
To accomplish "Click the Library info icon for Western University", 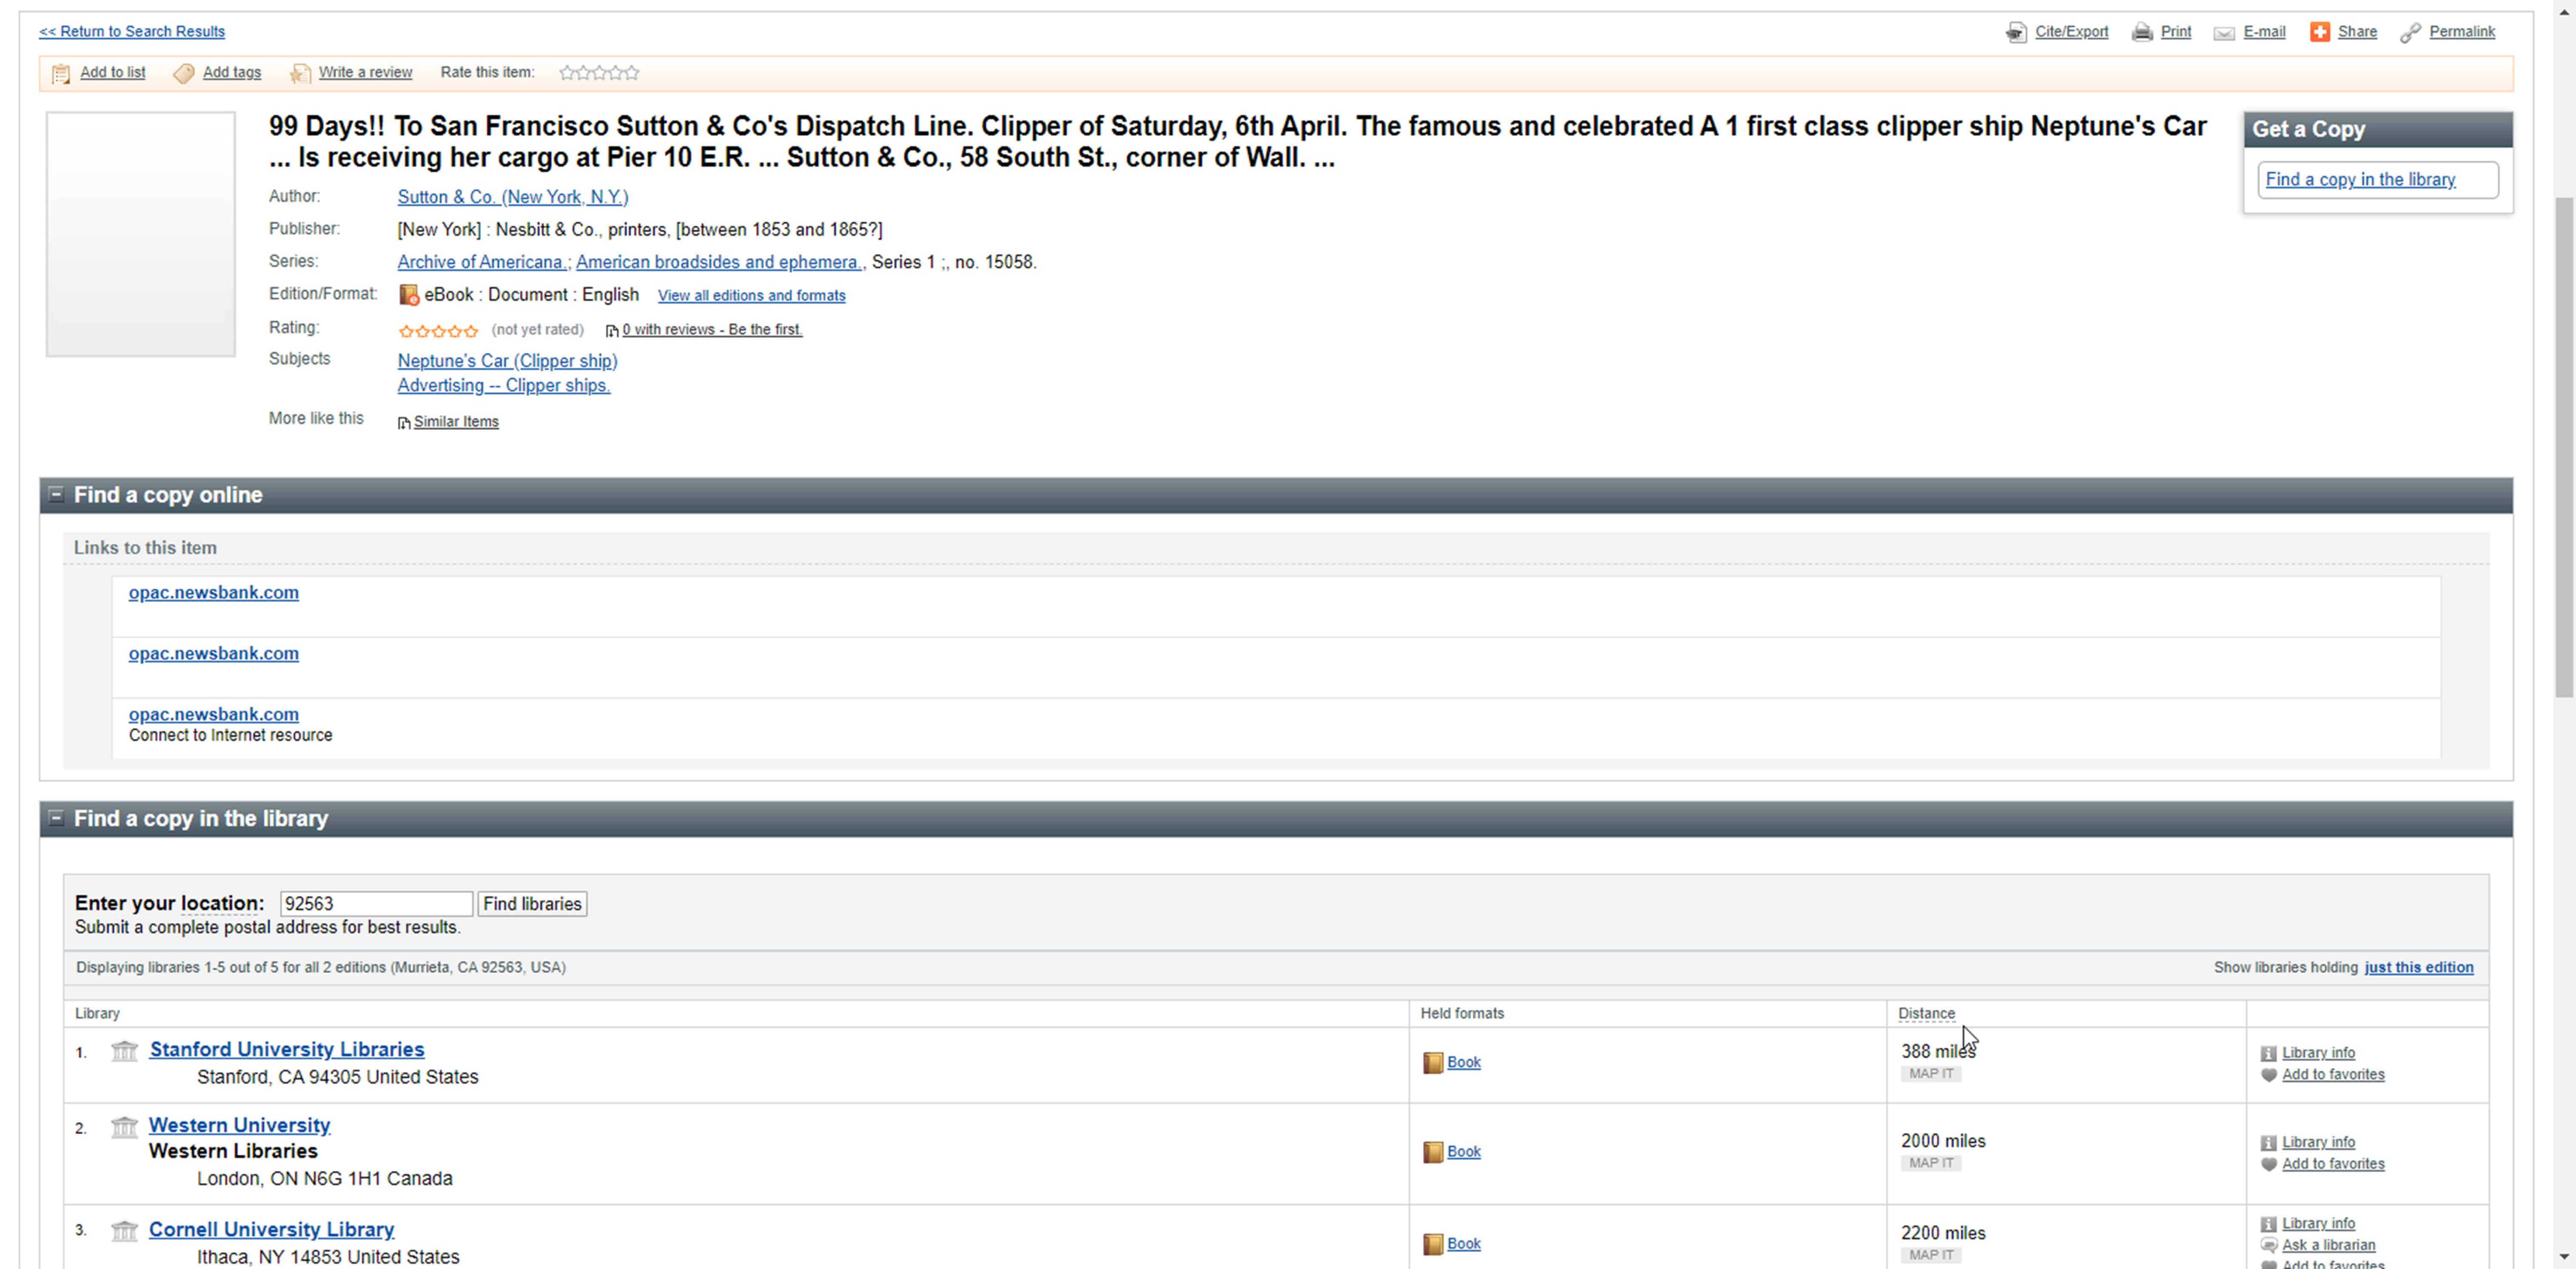I will pos(2269,1143).
